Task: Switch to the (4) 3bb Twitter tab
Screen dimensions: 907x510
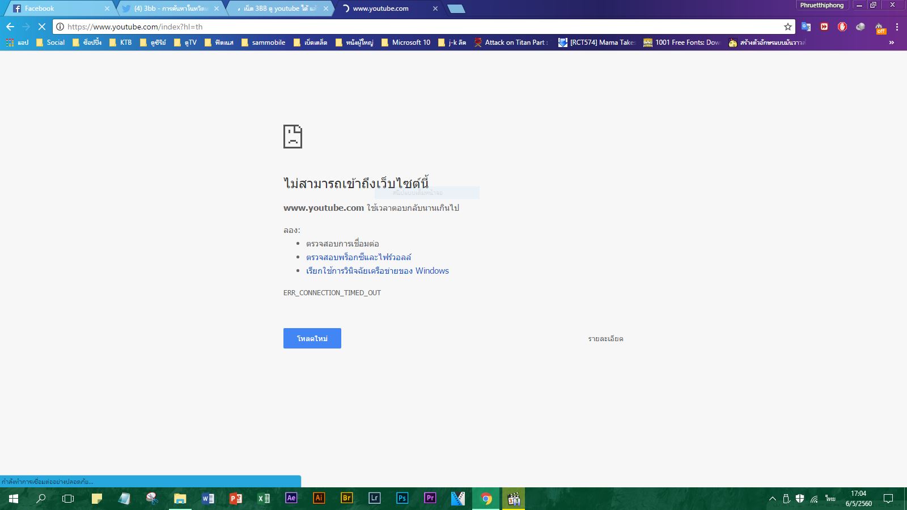Action: click(x=170, y=8)
